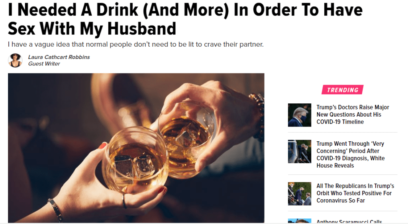The width and height of the screenshot is (408, 224).
Task: Click Laura Cathcart Robbins author avatar
Action: tap(15, 61)
